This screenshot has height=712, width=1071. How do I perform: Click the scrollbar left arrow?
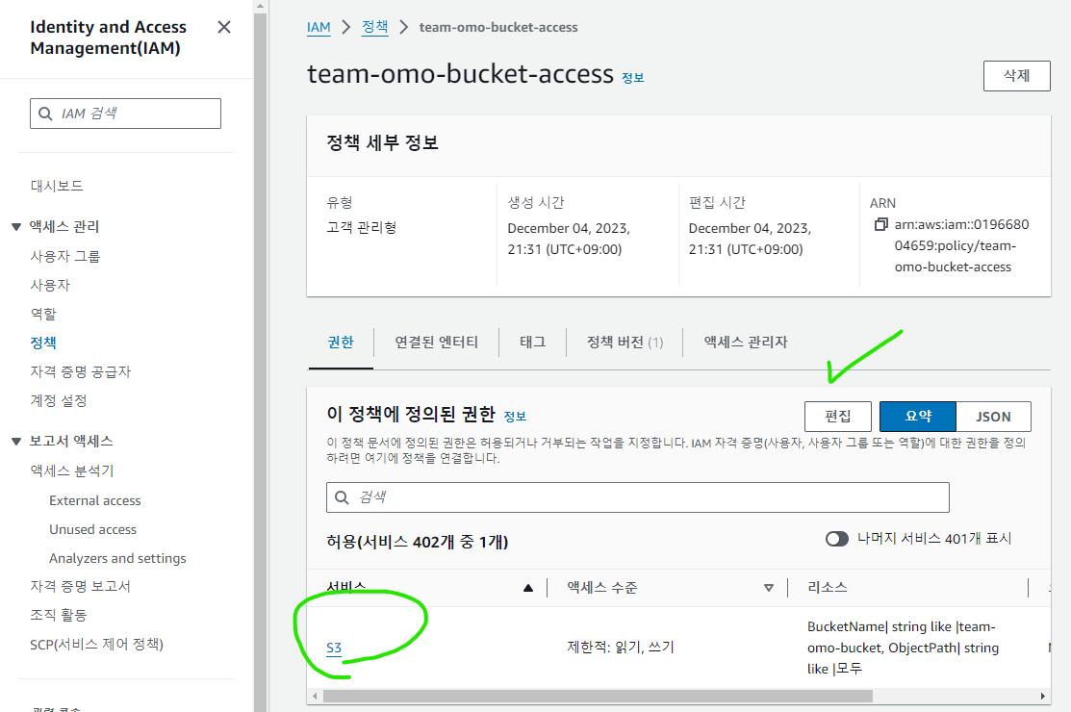click(x=315, y=697)
